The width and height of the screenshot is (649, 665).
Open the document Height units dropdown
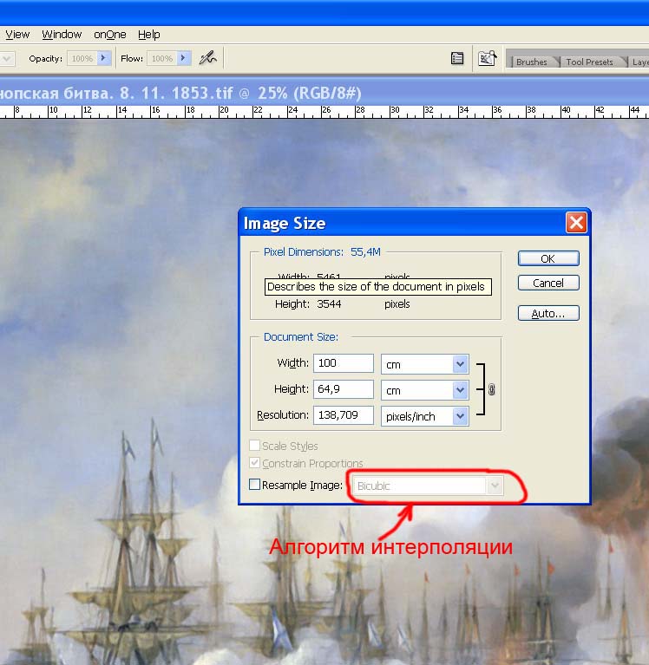[x=460, y=390]
